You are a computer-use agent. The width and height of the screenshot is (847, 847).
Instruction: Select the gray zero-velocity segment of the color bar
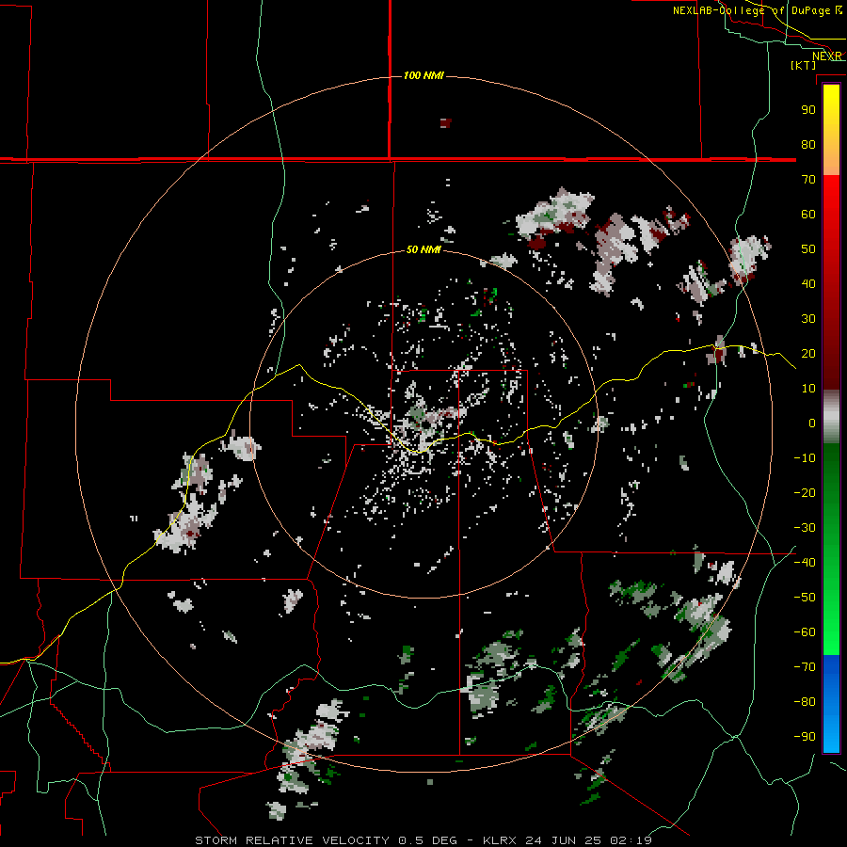[831, 416]
